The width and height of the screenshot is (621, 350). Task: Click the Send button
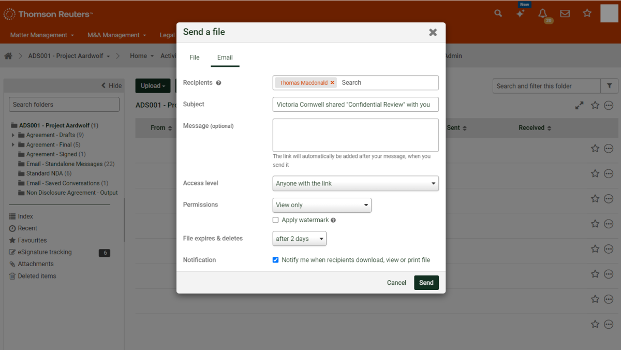pyautogui.click(x=426, y=283)
